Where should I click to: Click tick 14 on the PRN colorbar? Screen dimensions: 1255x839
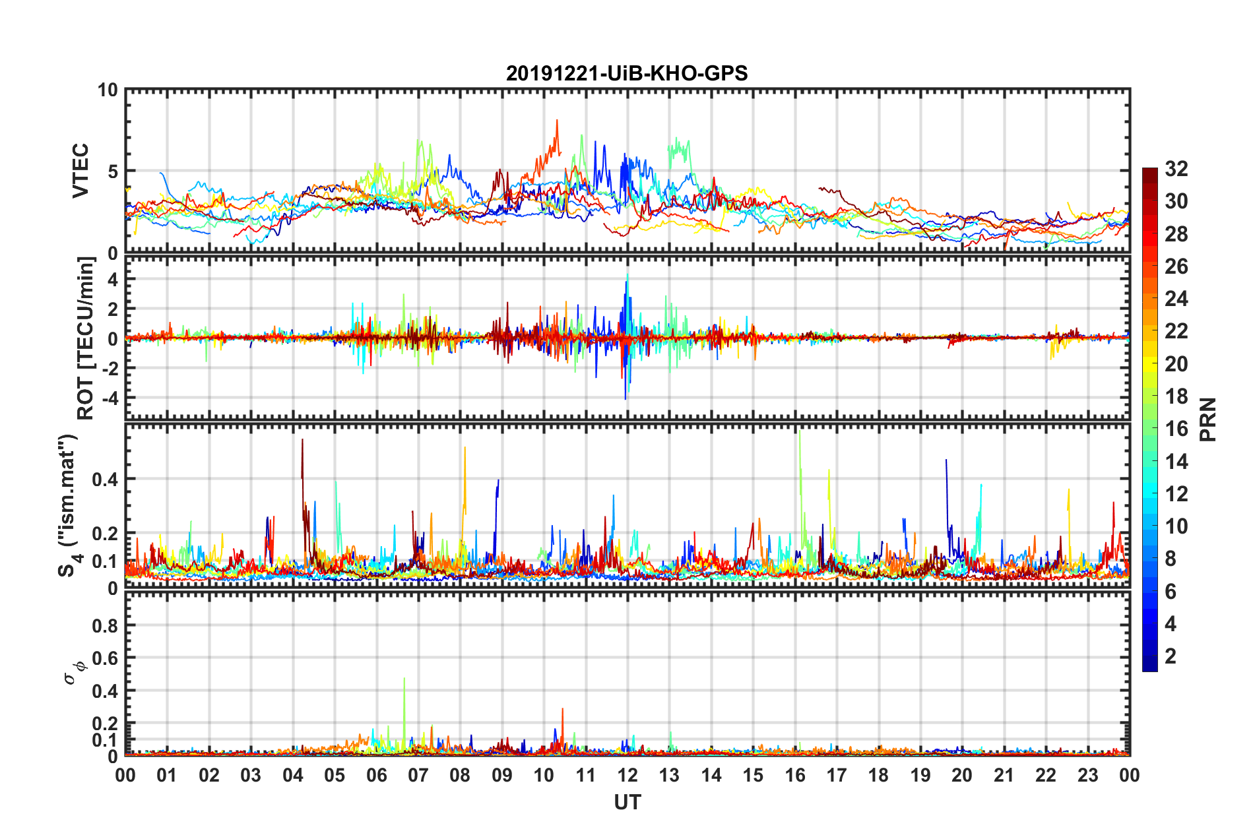[x=1176, y=462]
